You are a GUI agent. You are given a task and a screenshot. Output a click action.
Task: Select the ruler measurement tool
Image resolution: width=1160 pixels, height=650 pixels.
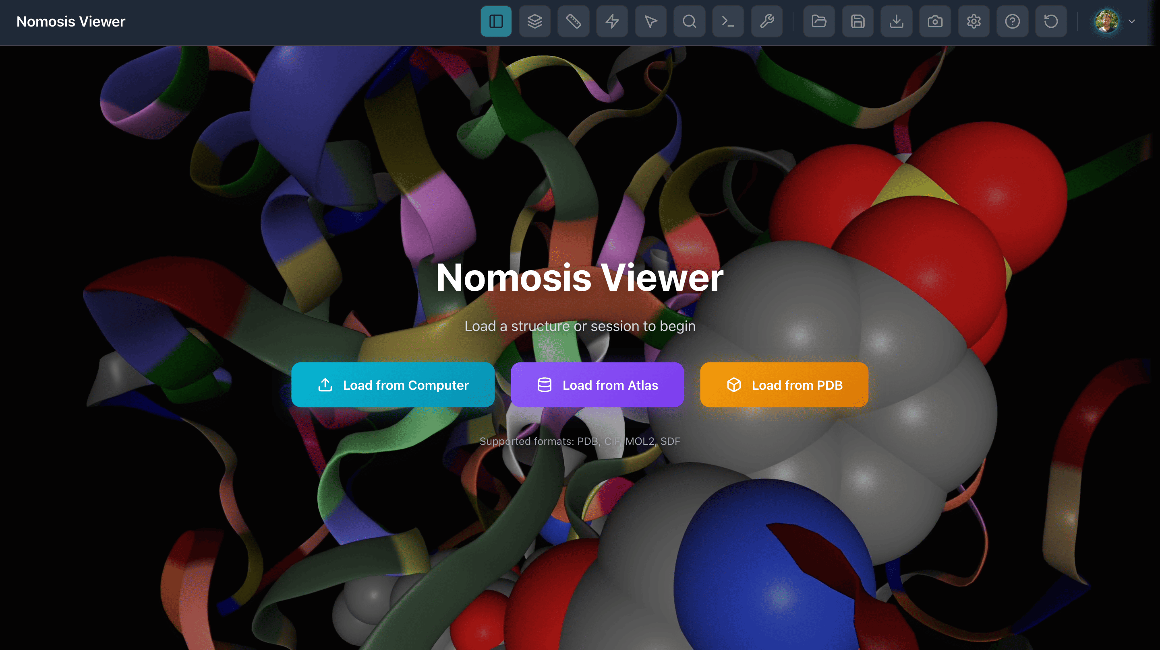coord(573,21)
